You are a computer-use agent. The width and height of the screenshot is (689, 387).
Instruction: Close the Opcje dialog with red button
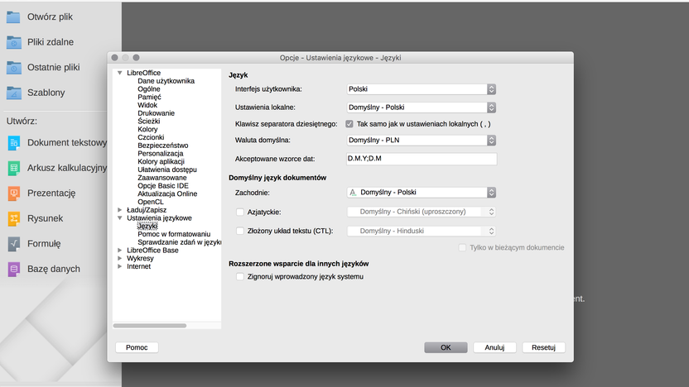pos(114,58)
